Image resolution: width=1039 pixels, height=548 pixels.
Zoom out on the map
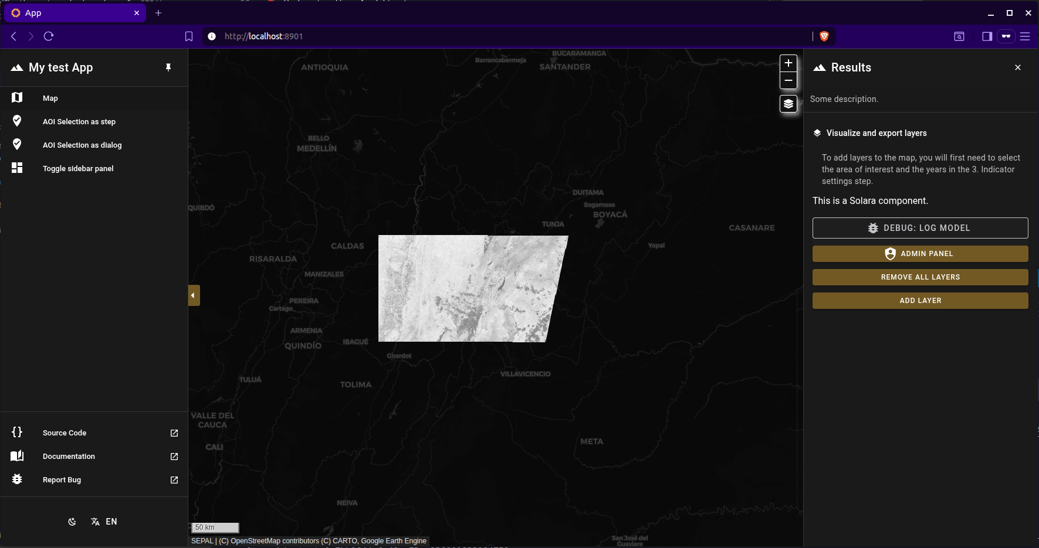pyautogui.click(x=788, y=80)
